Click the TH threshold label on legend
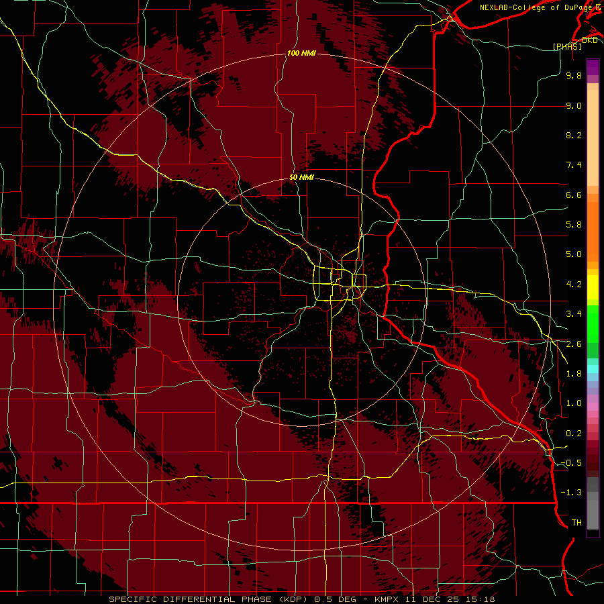The height and width of the screenshot is (604, 604). 576,523
